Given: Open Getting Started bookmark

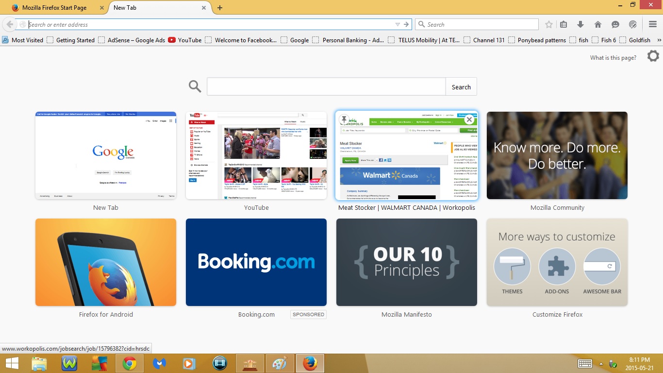Looking at the screenshot, I should tap(71, 40).
